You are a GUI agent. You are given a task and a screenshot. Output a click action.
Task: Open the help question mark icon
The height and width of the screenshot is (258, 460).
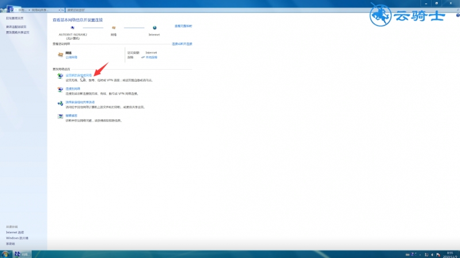458,16
